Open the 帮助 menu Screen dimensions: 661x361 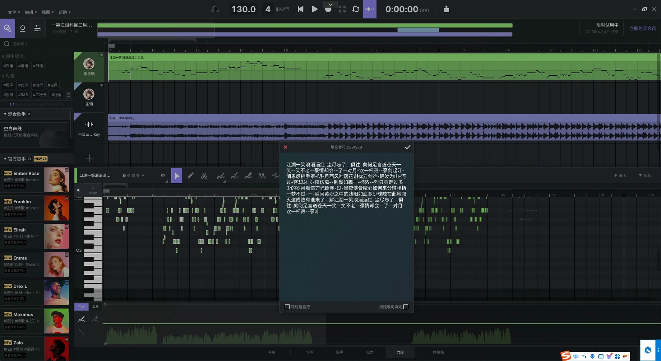click(x=64, y=12)
